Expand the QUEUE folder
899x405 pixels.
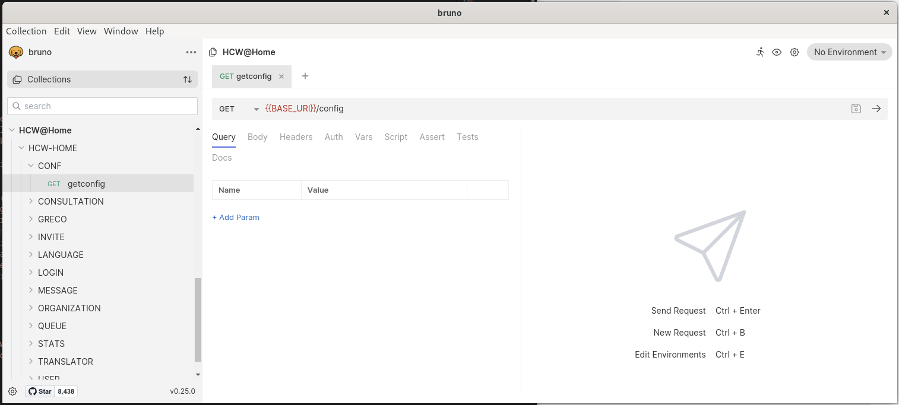click(31, 326)
